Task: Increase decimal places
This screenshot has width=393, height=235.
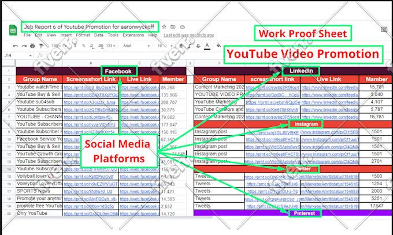Action: pos(101,46)
